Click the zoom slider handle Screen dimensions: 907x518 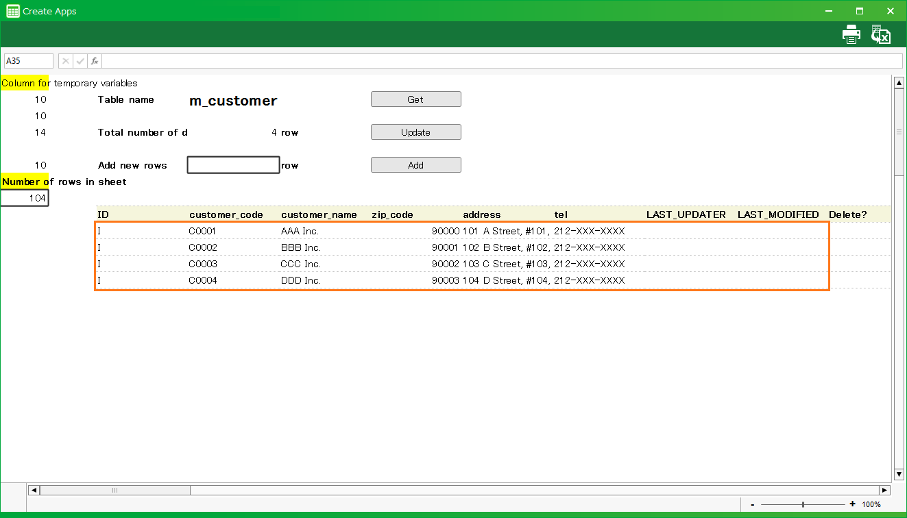click(803, 504)
